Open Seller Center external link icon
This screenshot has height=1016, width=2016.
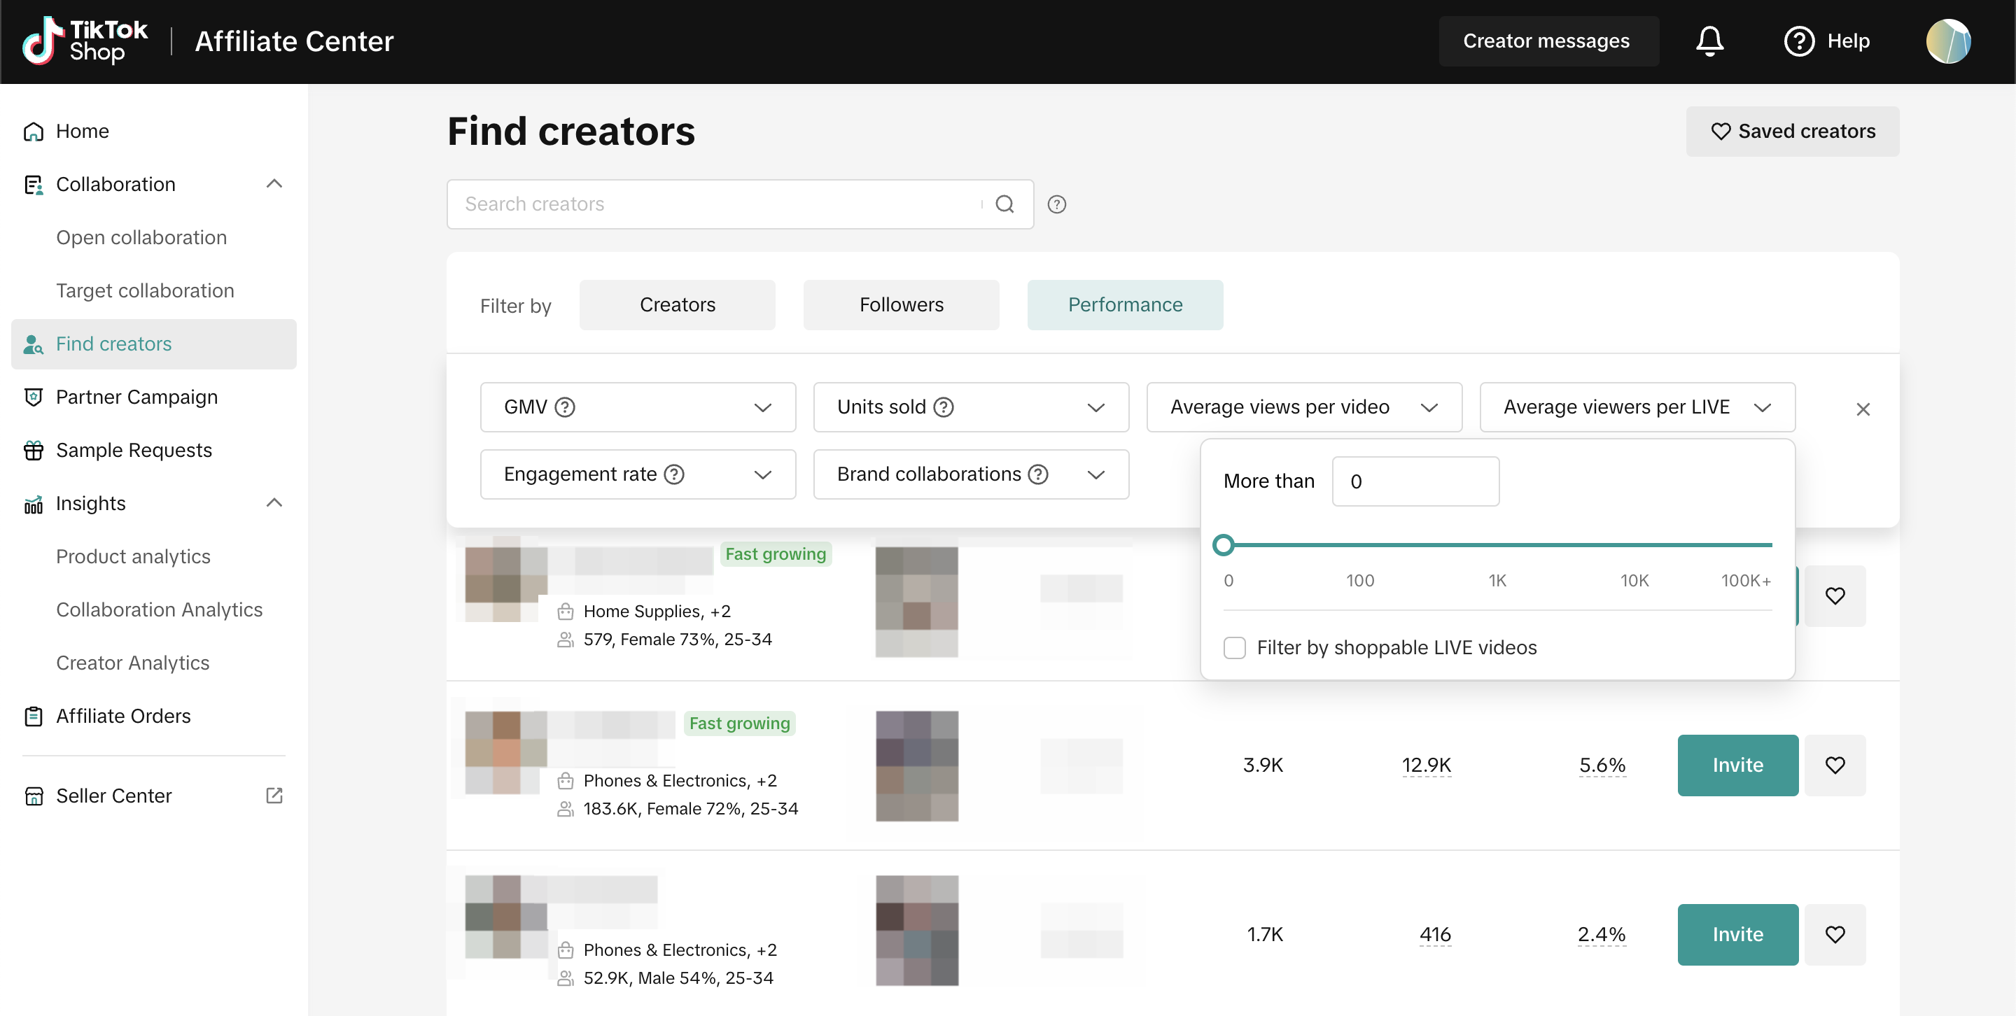[x=274, y=796]
